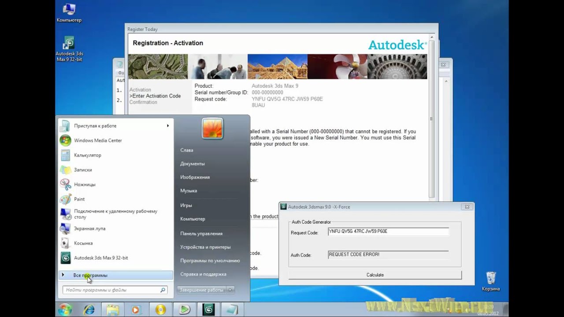Click the Request Code input field

(x=388, y=232)
